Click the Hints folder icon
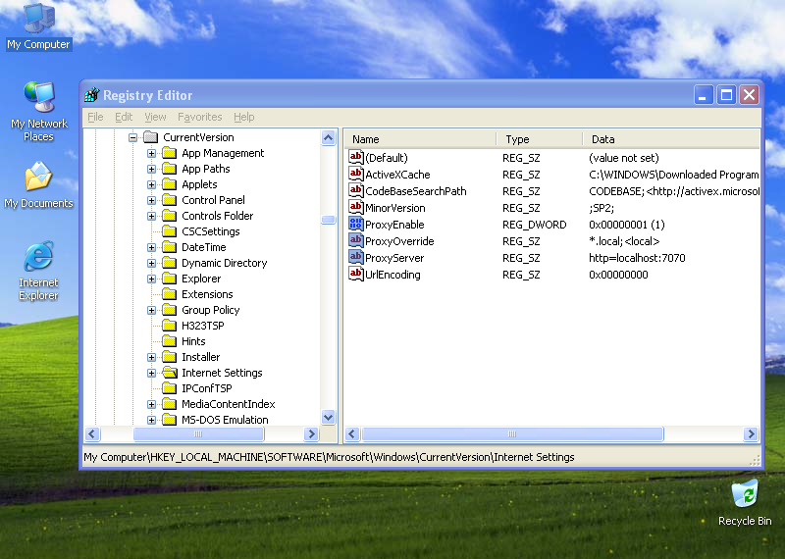785x559 pixels. tap(170, 341)
